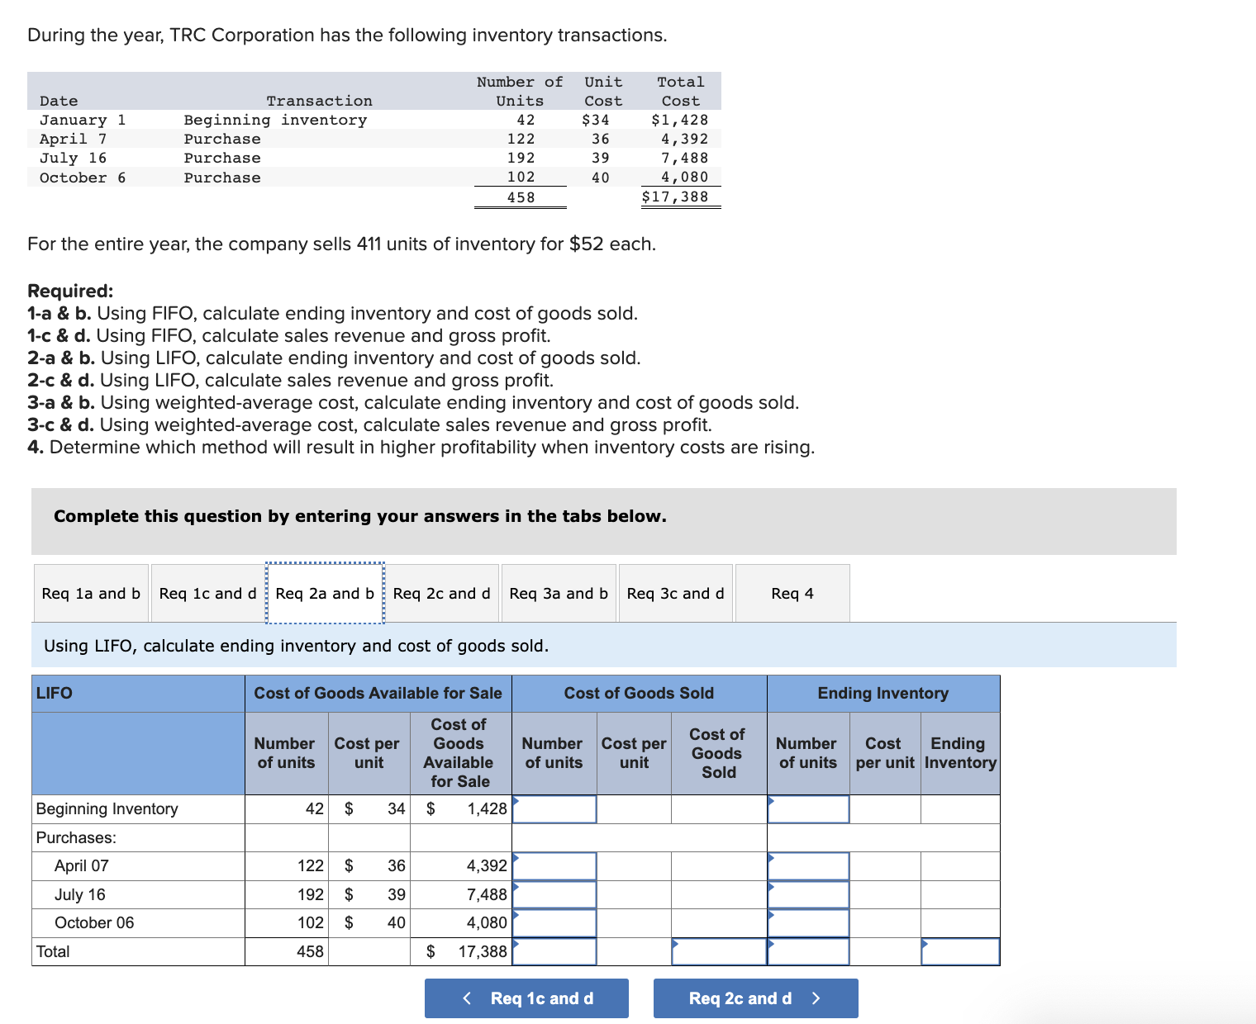Screen dimensions: 1256x1024
Task: Click the left chevron on the Req 1c button
Action: pyautogui.click(x=467, y=998)
